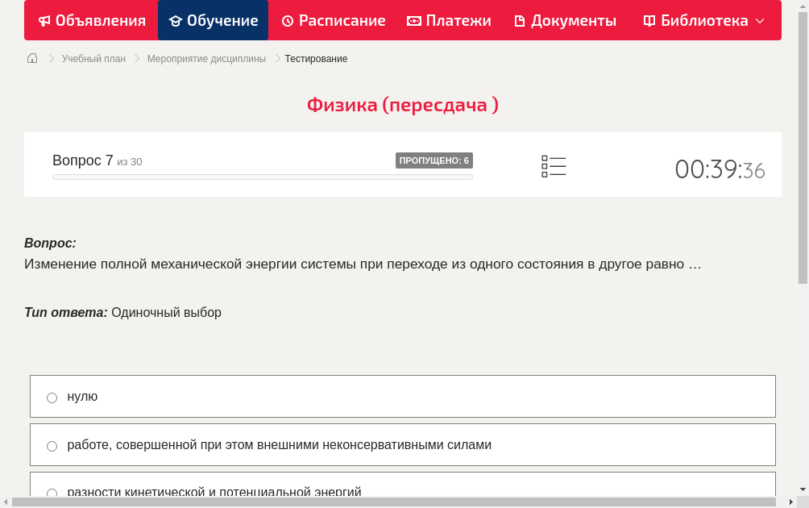809x508 pixels.
Task: Expand the Библиотека dropdown chevron
Action: 757,22
